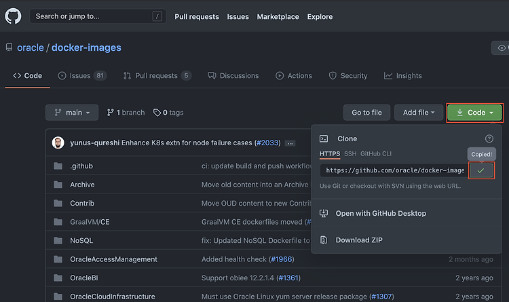Focus the 'Search or jump to...' field
The height and width of the screenshot is (302, 509).
tap(98, 16)
